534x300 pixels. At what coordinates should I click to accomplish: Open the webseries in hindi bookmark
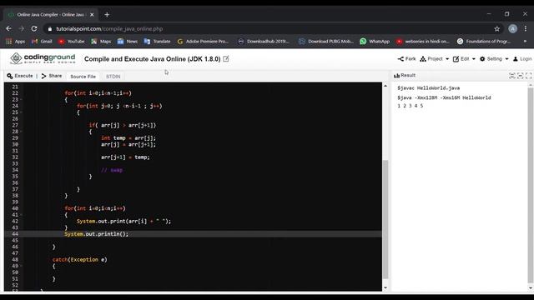(423, 42)
